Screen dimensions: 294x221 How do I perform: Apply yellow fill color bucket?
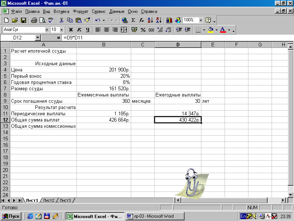pos(211,30)
